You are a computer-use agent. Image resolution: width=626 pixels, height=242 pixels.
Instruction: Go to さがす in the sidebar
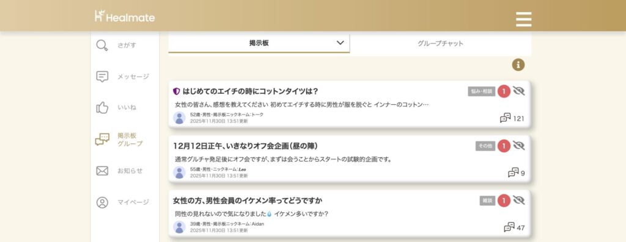click(x=127, y=45)
